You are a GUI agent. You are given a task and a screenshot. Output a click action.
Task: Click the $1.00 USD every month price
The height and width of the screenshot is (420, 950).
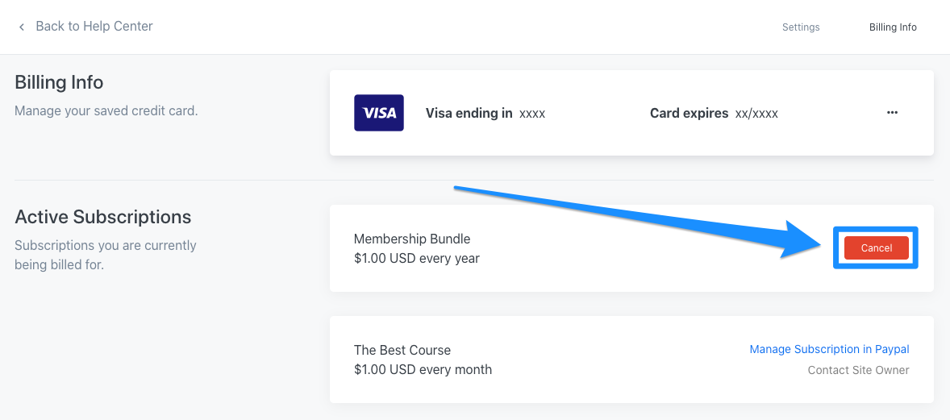pos(423,370)
